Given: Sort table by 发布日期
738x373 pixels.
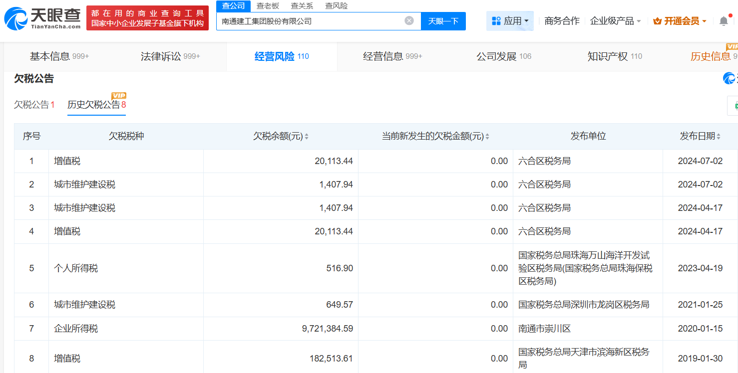Looking at the screenshot, I should pos(719,137).
